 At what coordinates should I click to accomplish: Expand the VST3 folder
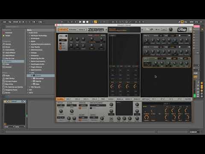pyautogui.click(x=28, y=93)
